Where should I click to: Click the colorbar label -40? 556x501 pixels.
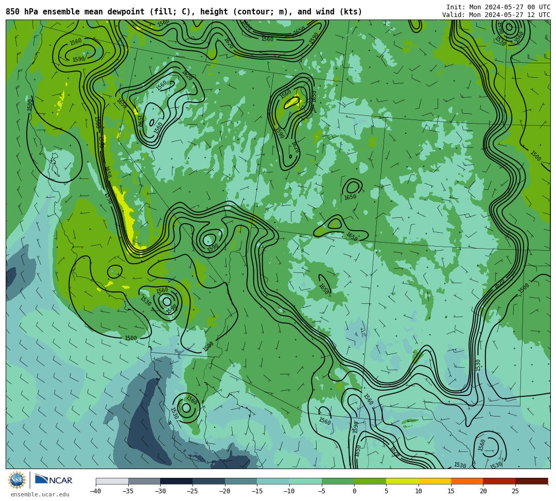click(95, 491)
